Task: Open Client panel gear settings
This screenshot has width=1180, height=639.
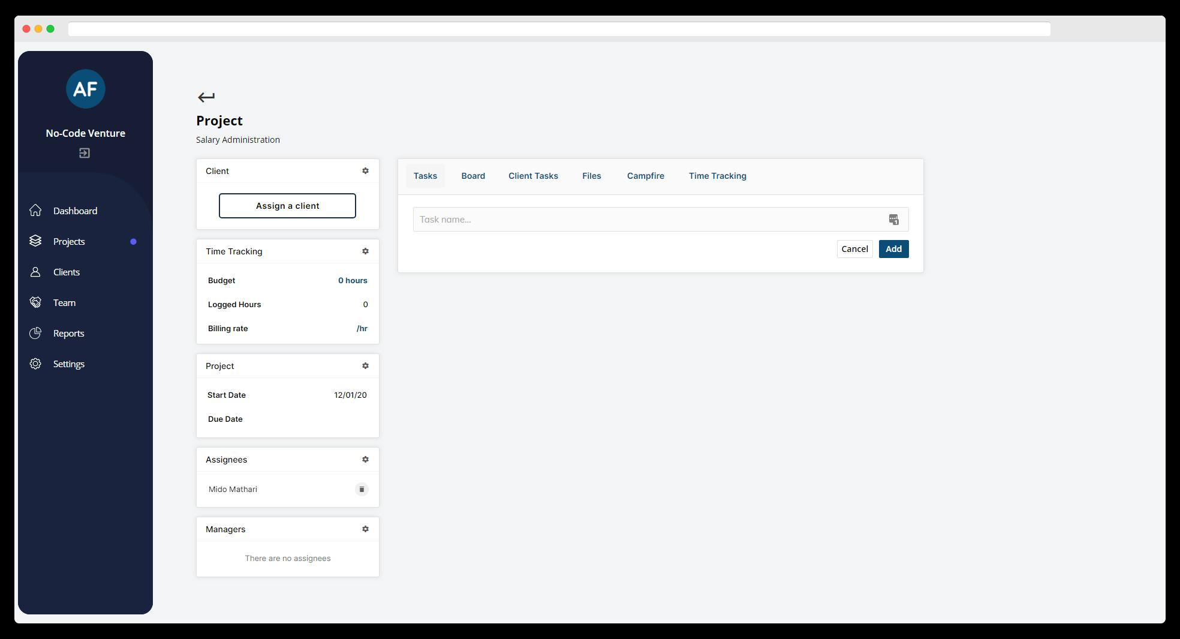Action: (365, 171)
